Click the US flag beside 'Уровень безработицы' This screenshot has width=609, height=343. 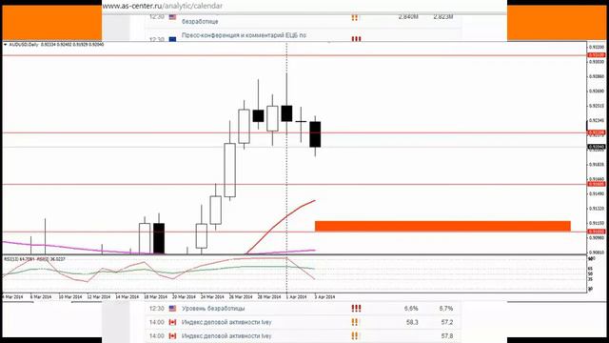pyautogui.click(x=172, y=309)
